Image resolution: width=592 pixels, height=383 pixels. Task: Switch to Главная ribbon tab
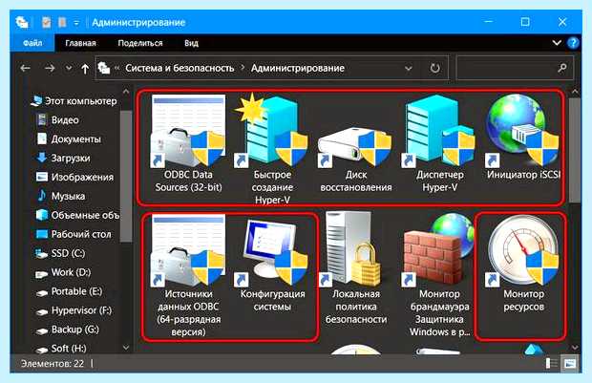(80, 43)
